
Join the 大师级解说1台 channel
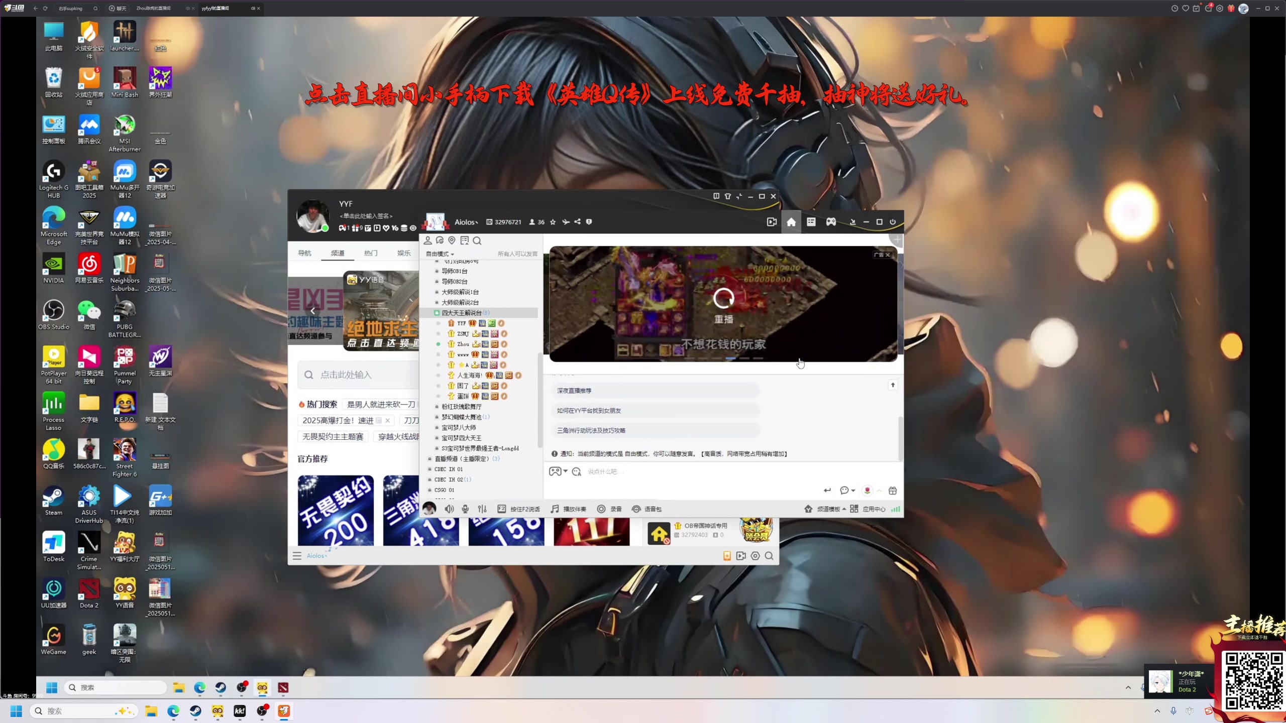tap(460, 292)
